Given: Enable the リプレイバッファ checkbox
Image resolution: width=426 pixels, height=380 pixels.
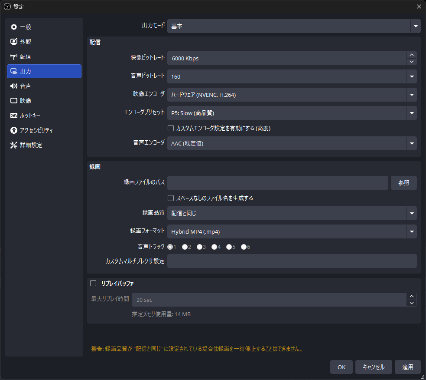Looking at the screenshot, I should (93, 283).
